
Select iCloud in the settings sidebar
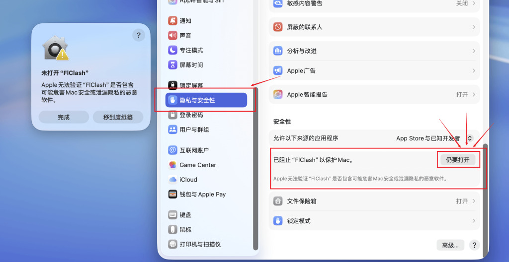(206, 179)
